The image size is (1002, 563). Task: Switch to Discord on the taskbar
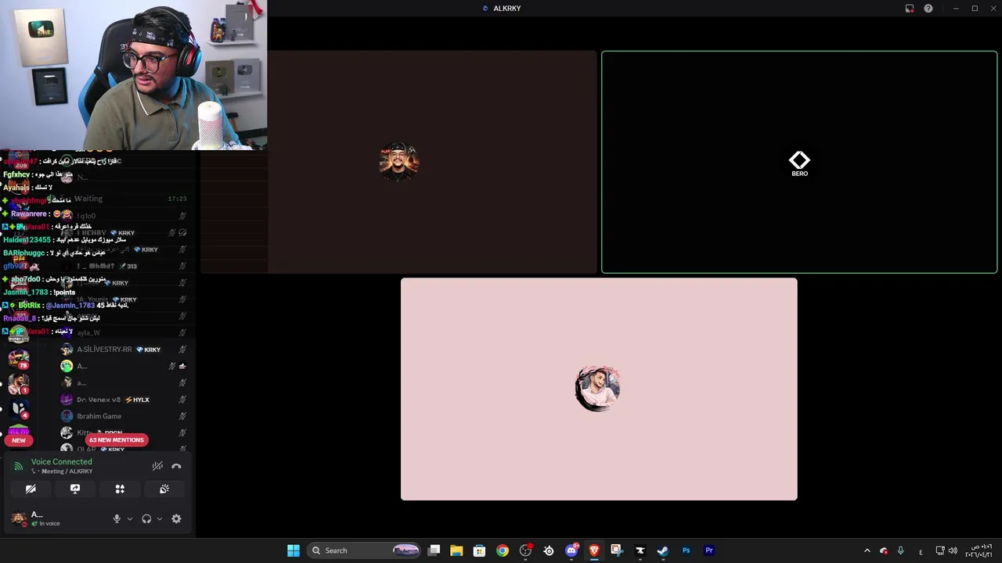(571, 550)
